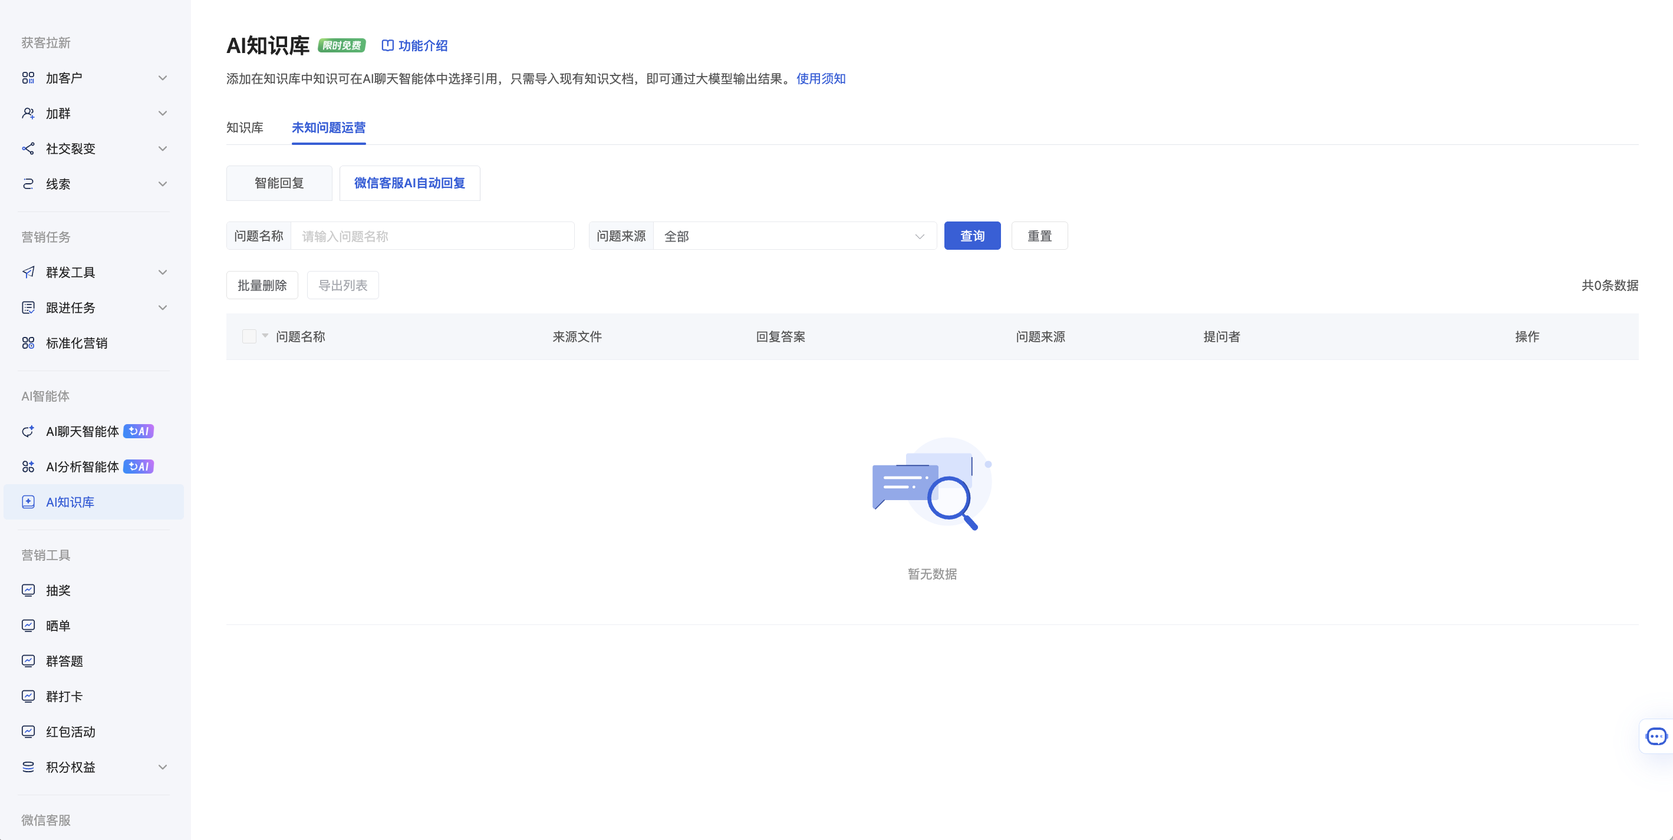Click the AI分析智能体 icon
Screen dimensions: 1673x840
click(x=28, y=467)
